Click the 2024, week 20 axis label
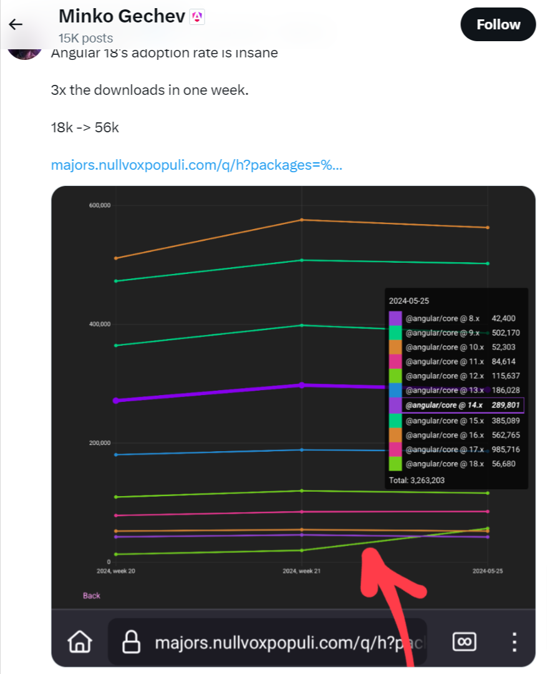 click(x=116, y=571)
